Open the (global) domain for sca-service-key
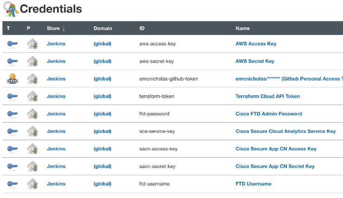Screen dimensions: 343x198 pyautogui.click(x=102, y=132)
